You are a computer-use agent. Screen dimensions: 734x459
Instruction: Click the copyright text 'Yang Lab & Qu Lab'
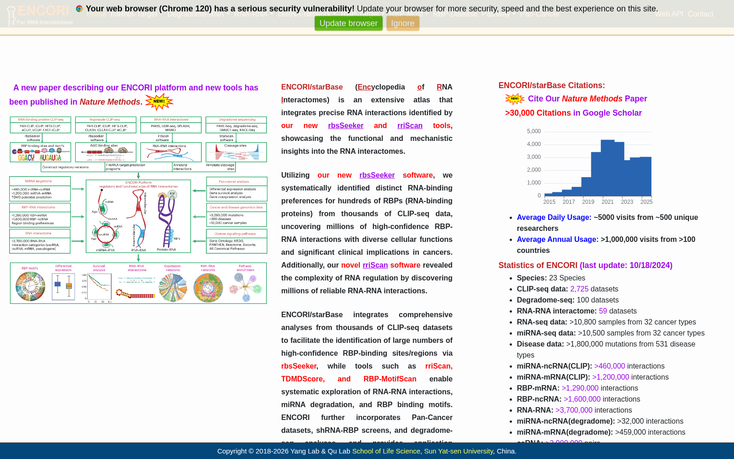pos(320,451)
